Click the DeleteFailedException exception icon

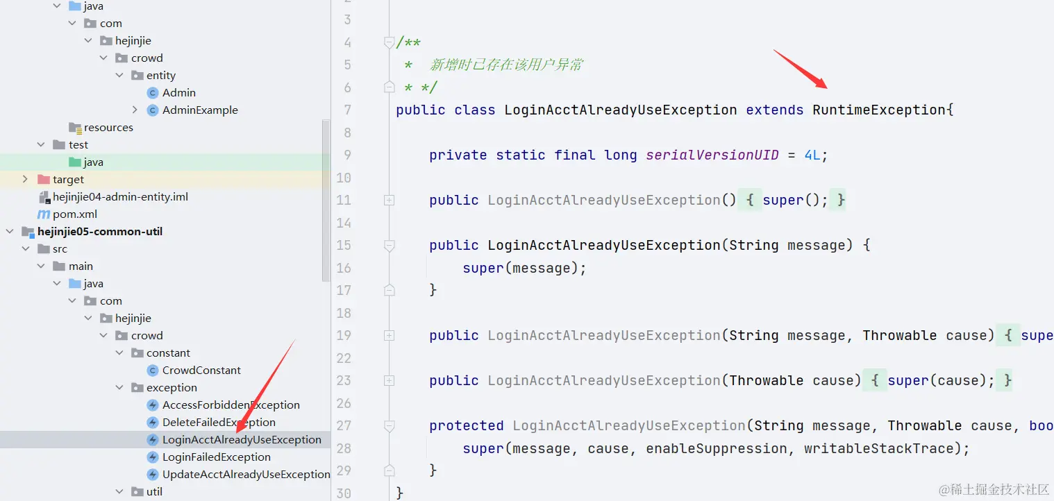click(x=153, y=423)
